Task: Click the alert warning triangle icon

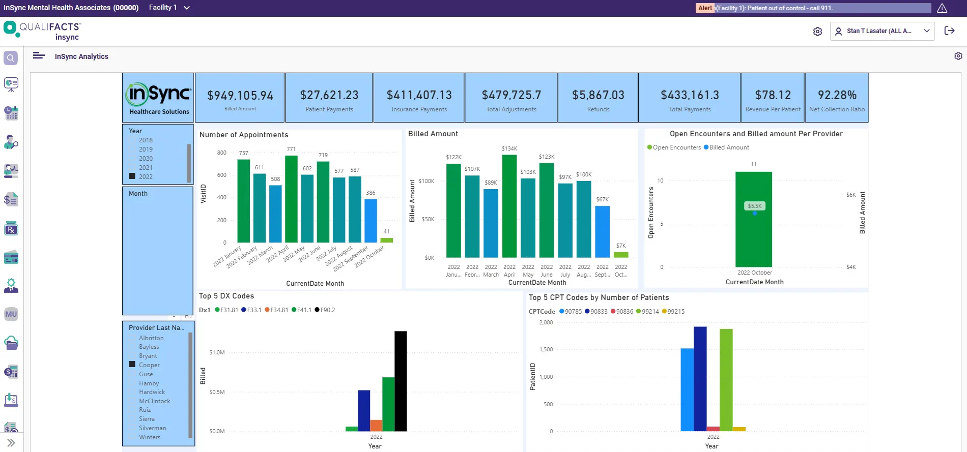Action: [x=942, y=8]
